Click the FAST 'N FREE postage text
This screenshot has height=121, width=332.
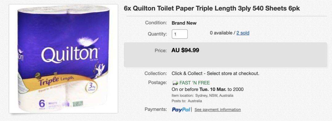(195, 83)
